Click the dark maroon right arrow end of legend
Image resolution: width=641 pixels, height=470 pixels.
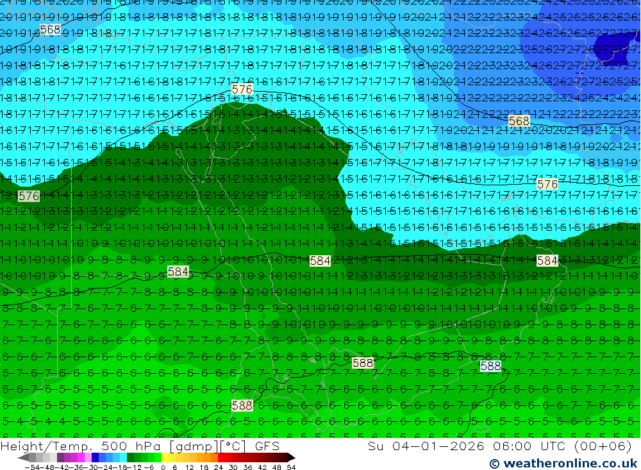coord(292,457)
